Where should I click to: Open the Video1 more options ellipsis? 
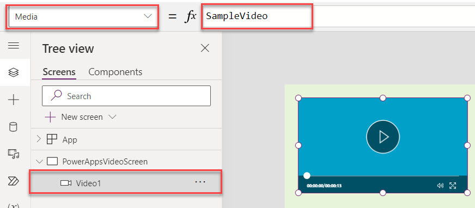tap(200, 182)
